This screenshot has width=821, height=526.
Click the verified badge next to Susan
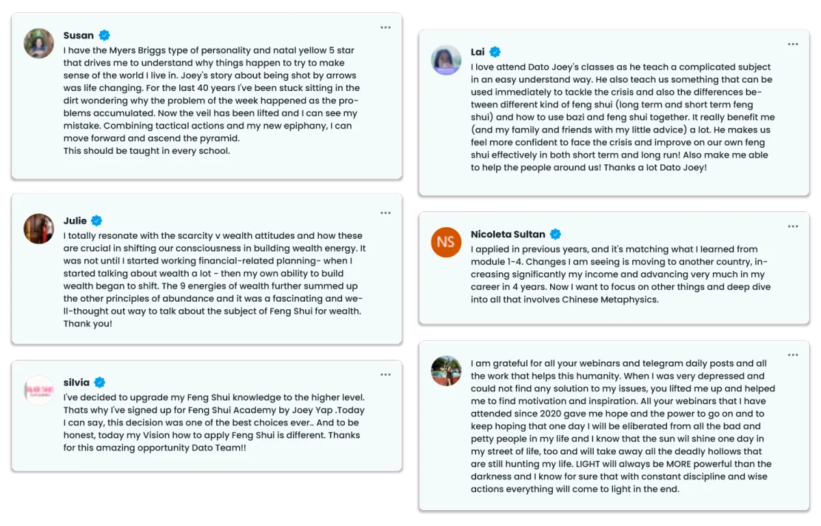[105, 36]
